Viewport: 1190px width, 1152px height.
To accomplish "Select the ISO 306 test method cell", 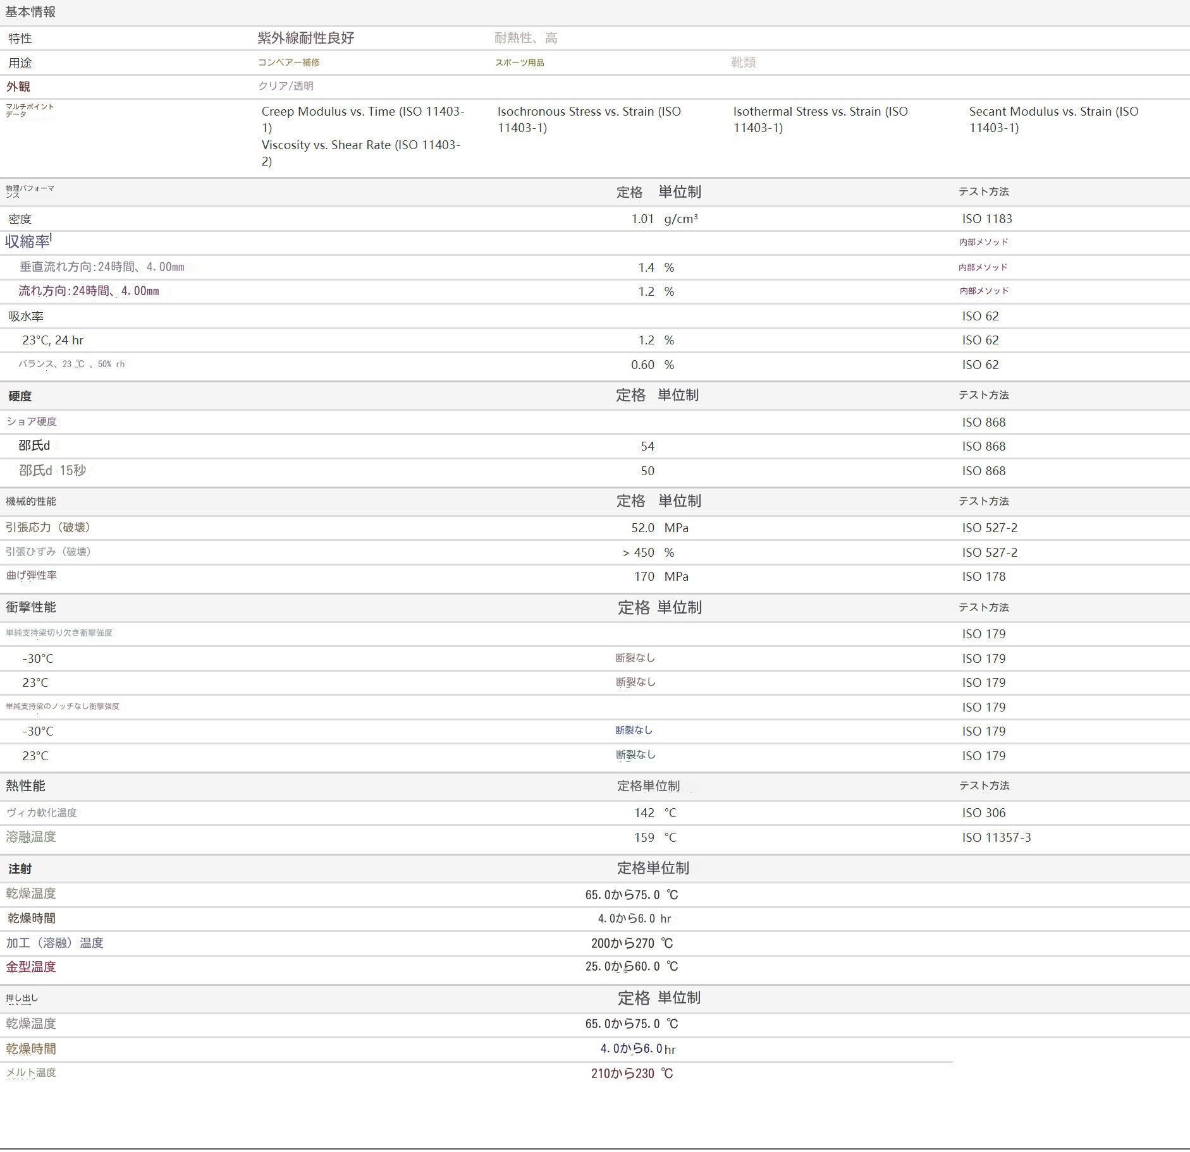I will click(x=983, y=813).
